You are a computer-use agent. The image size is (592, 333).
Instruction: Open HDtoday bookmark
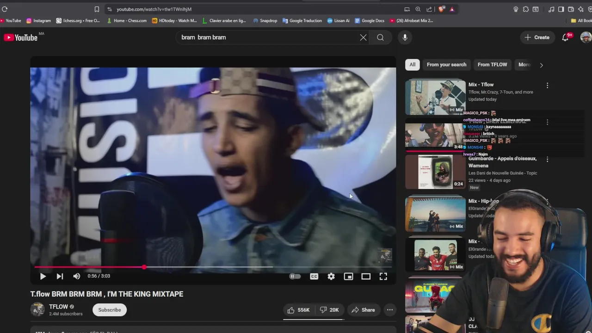pyautogui.click(x=174, y=21)
